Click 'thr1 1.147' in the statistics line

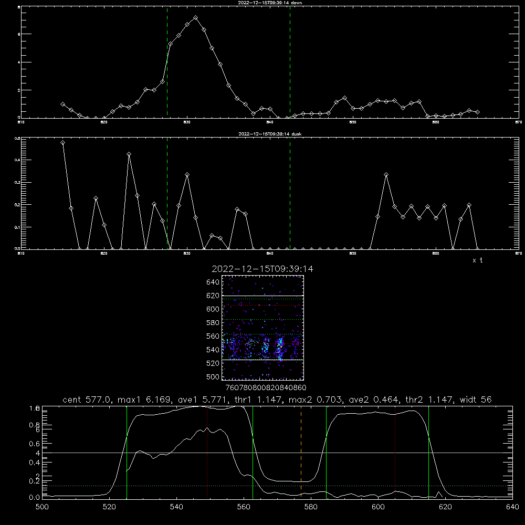coord(258,400)
